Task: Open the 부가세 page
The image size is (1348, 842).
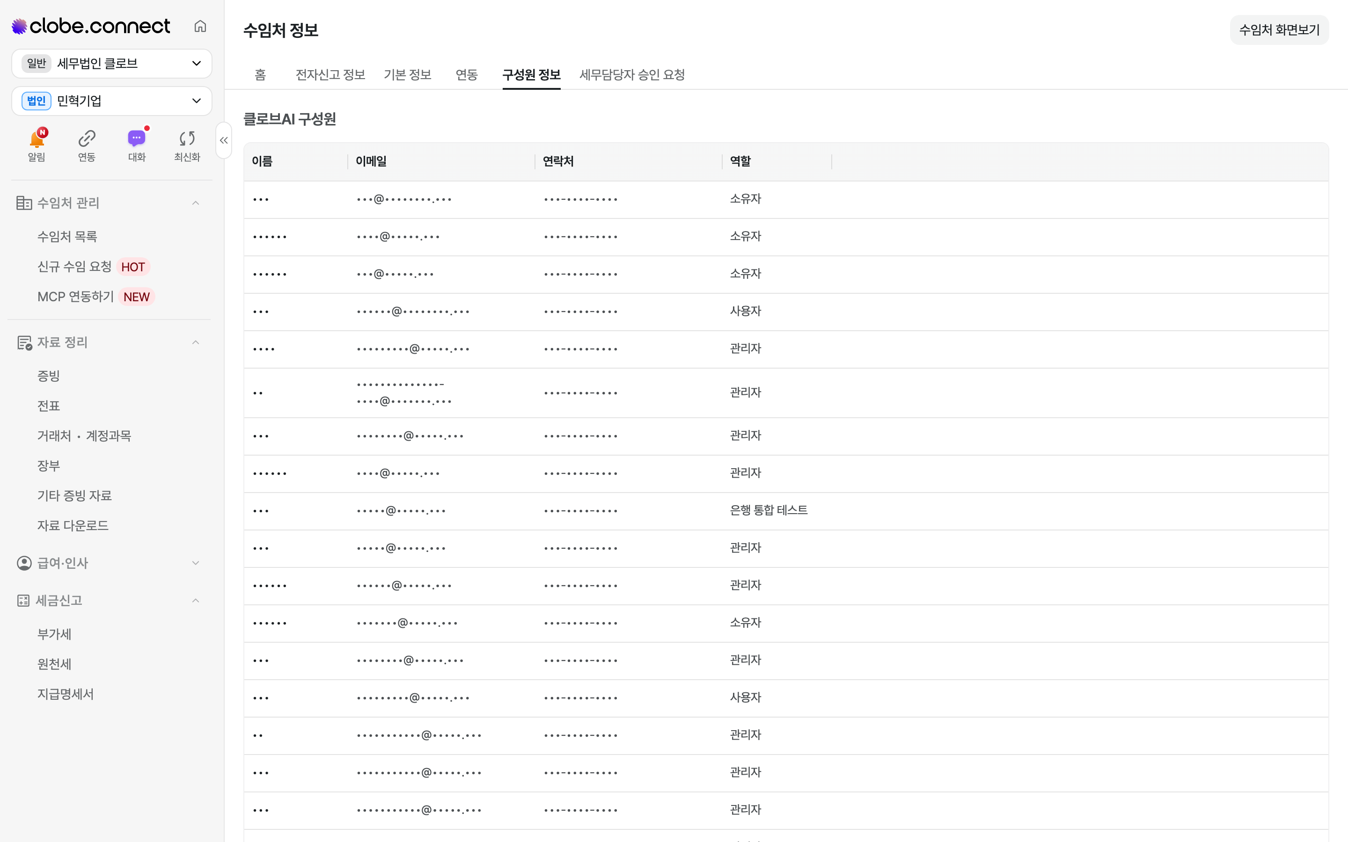Action: pyautogui.click(x=54, y=634)
